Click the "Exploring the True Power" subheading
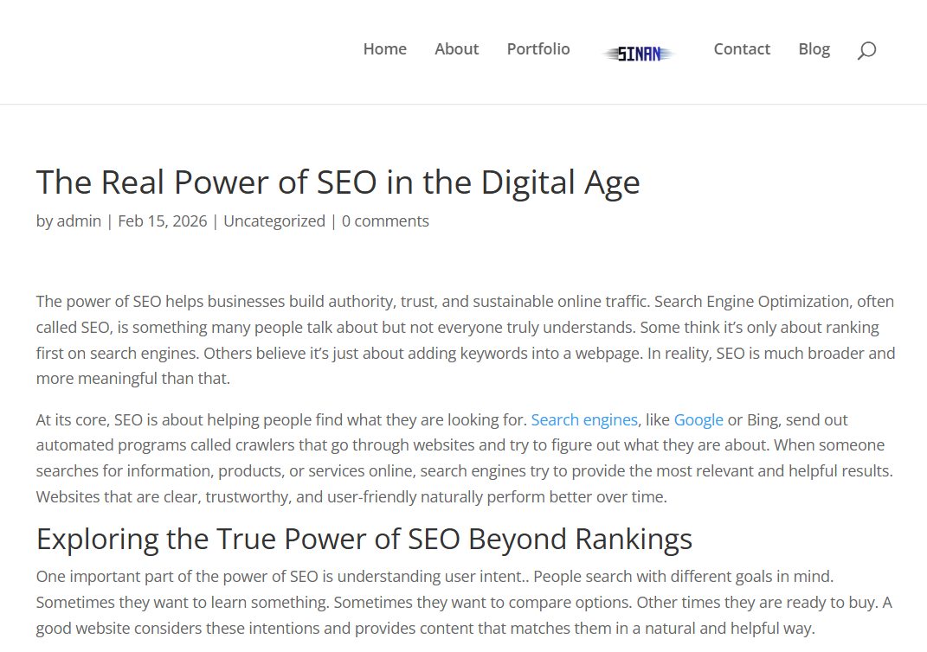 click(364, 539)
